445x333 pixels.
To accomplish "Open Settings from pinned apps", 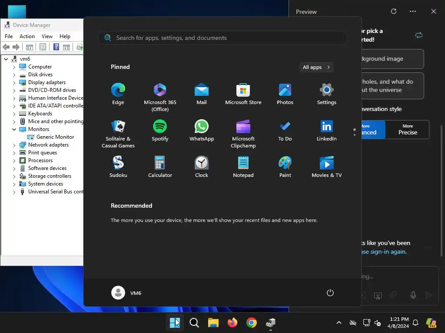I will click(327, 94).
